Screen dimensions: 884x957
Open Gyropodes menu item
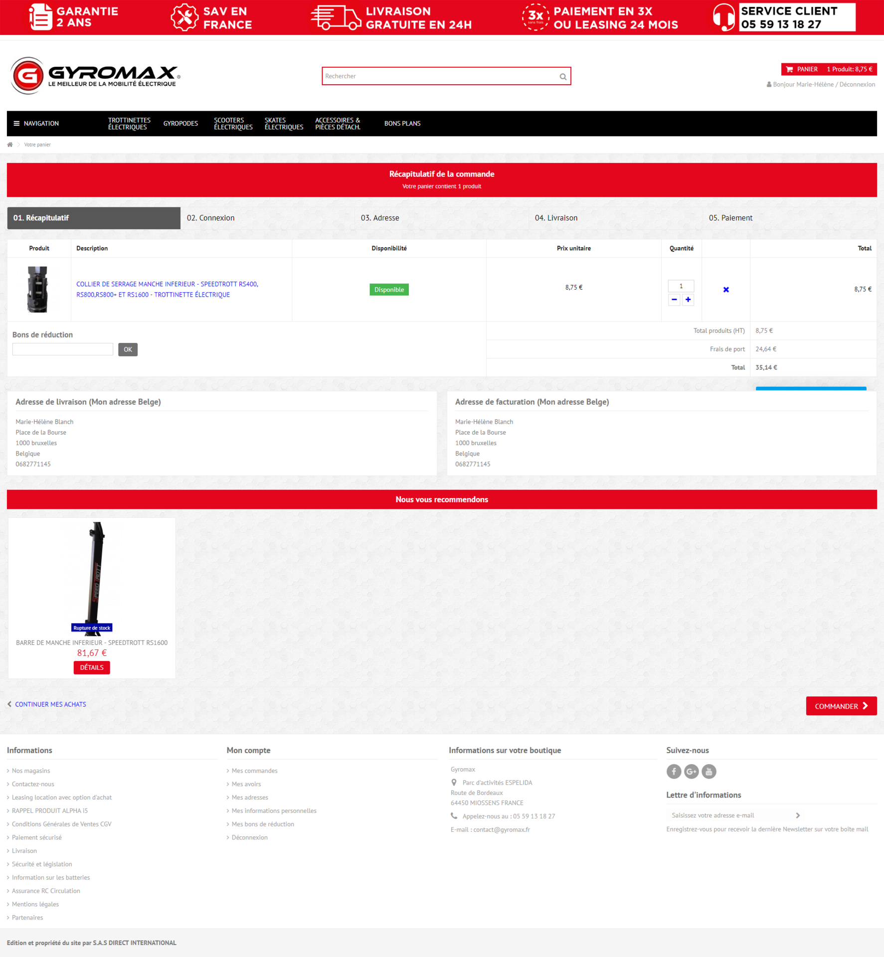(180, 124)
